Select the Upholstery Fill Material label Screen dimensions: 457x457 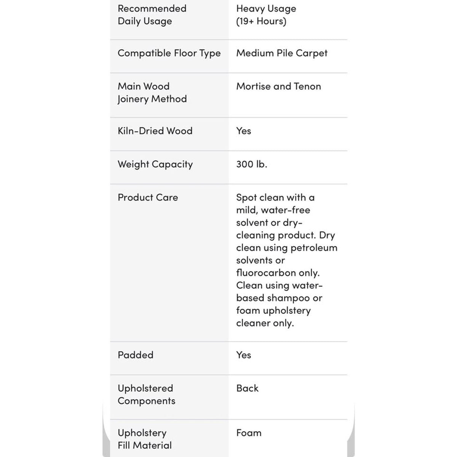(x=145, y=439)
